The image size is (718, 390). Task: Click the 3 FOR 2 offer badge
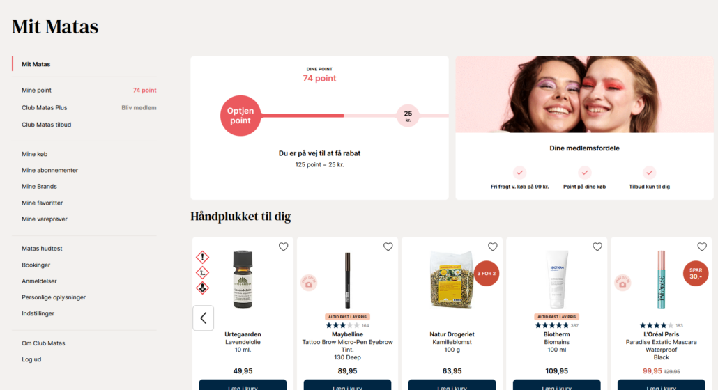point(487,274)
